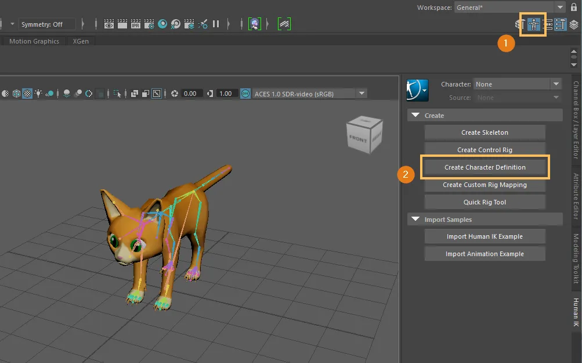Click the Create Character Definition button

[485, 167]
